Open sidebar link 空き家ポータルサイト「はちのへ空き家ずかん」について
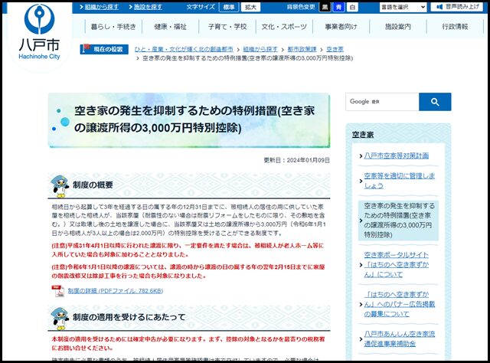This screenshot has height=363, width=490. (x=397, y=265)
